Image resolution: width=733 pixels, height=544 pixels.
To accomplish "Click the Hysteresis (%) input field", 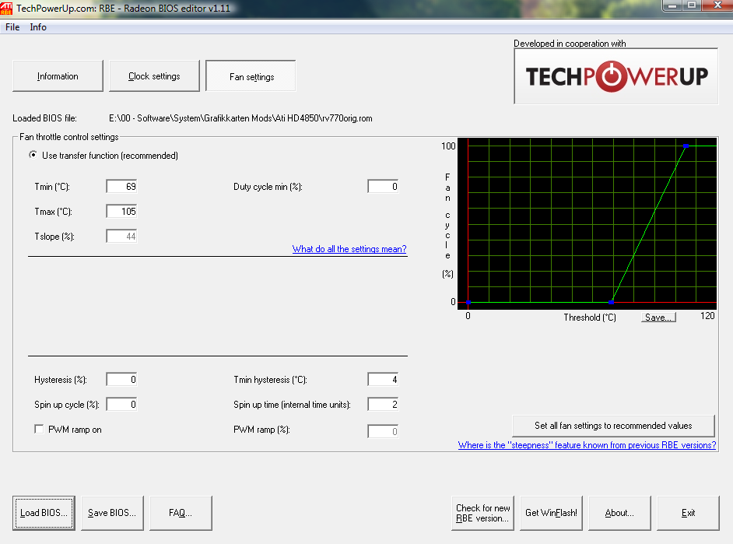I will pyautogui.click(x=121, y=380).
